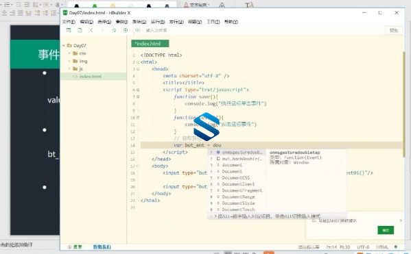
Task: Click the Day07 project folder icon
Action: point(69,45)
